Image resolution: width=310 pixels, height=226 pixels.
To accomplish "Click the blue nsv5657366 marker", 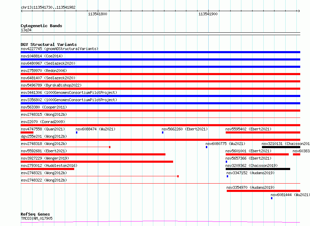I will pyautogui.click(x=226, y=162).
